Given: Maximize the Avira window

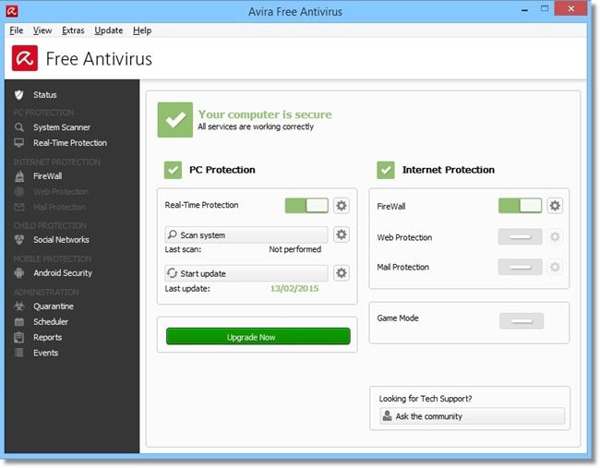Looking at the screenshot, I should [545, 9].
